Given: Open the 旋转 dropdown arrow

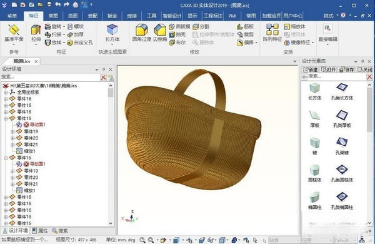Looking at the screenshot, I should (64, 26).
